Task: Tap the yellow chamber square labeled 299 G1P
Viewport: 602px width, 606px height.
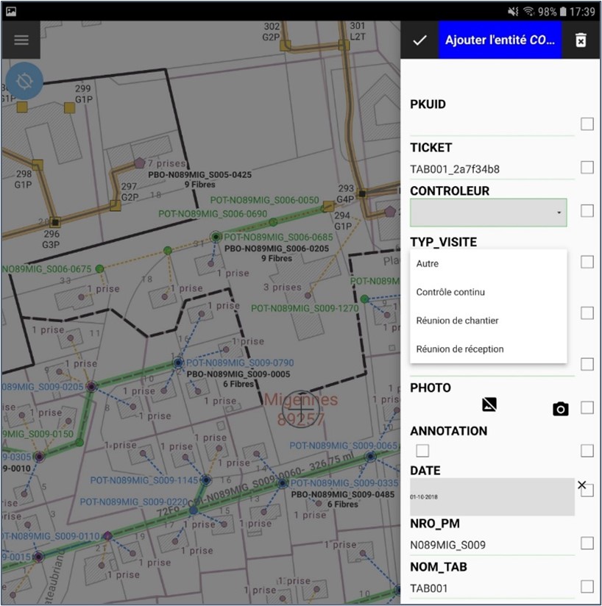Action: coord(70,108)
